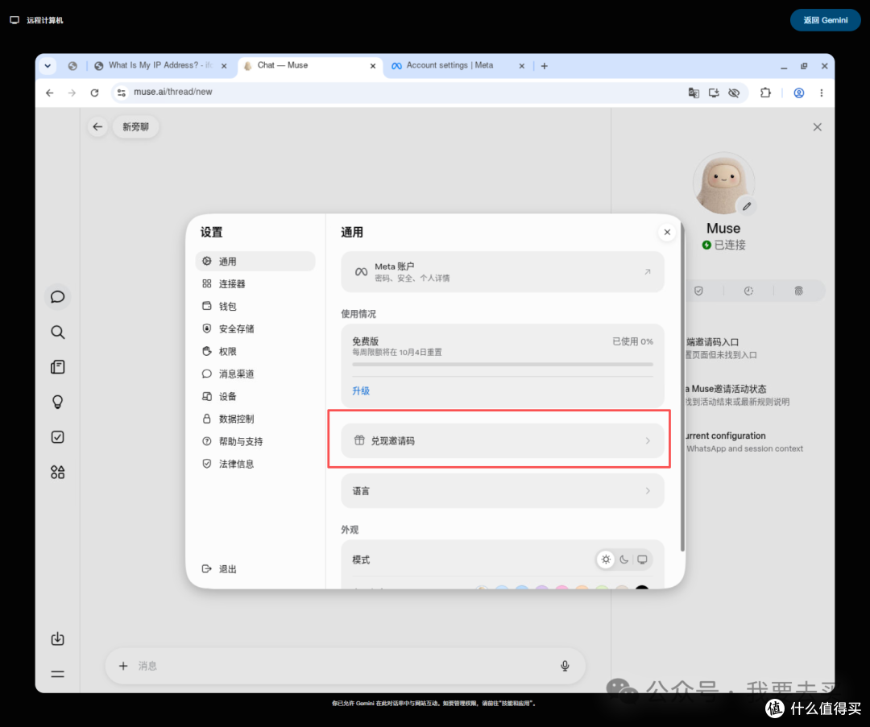
Task: Click the install app icon in address bar
Action: click(x=714, y=93)
